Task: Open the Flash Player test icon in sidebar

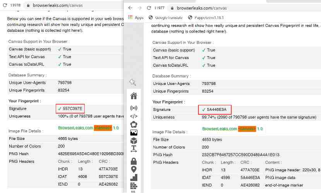Action: (x=134, y=124)
